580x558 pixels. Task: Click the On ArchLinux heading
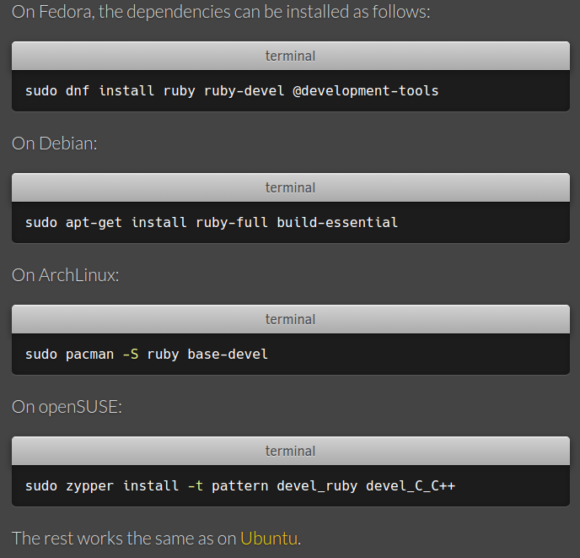pyautogui.click(x=65, y=275)
